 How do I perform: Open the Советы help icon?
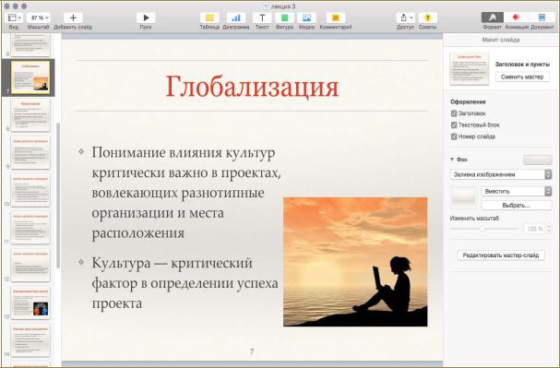(x=427, y=18)
